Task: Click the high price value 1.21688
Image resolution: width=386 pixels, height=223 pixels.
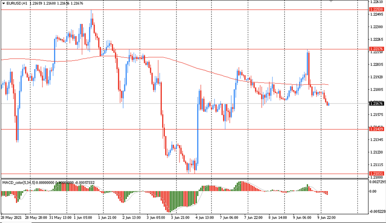Action: 49,3
